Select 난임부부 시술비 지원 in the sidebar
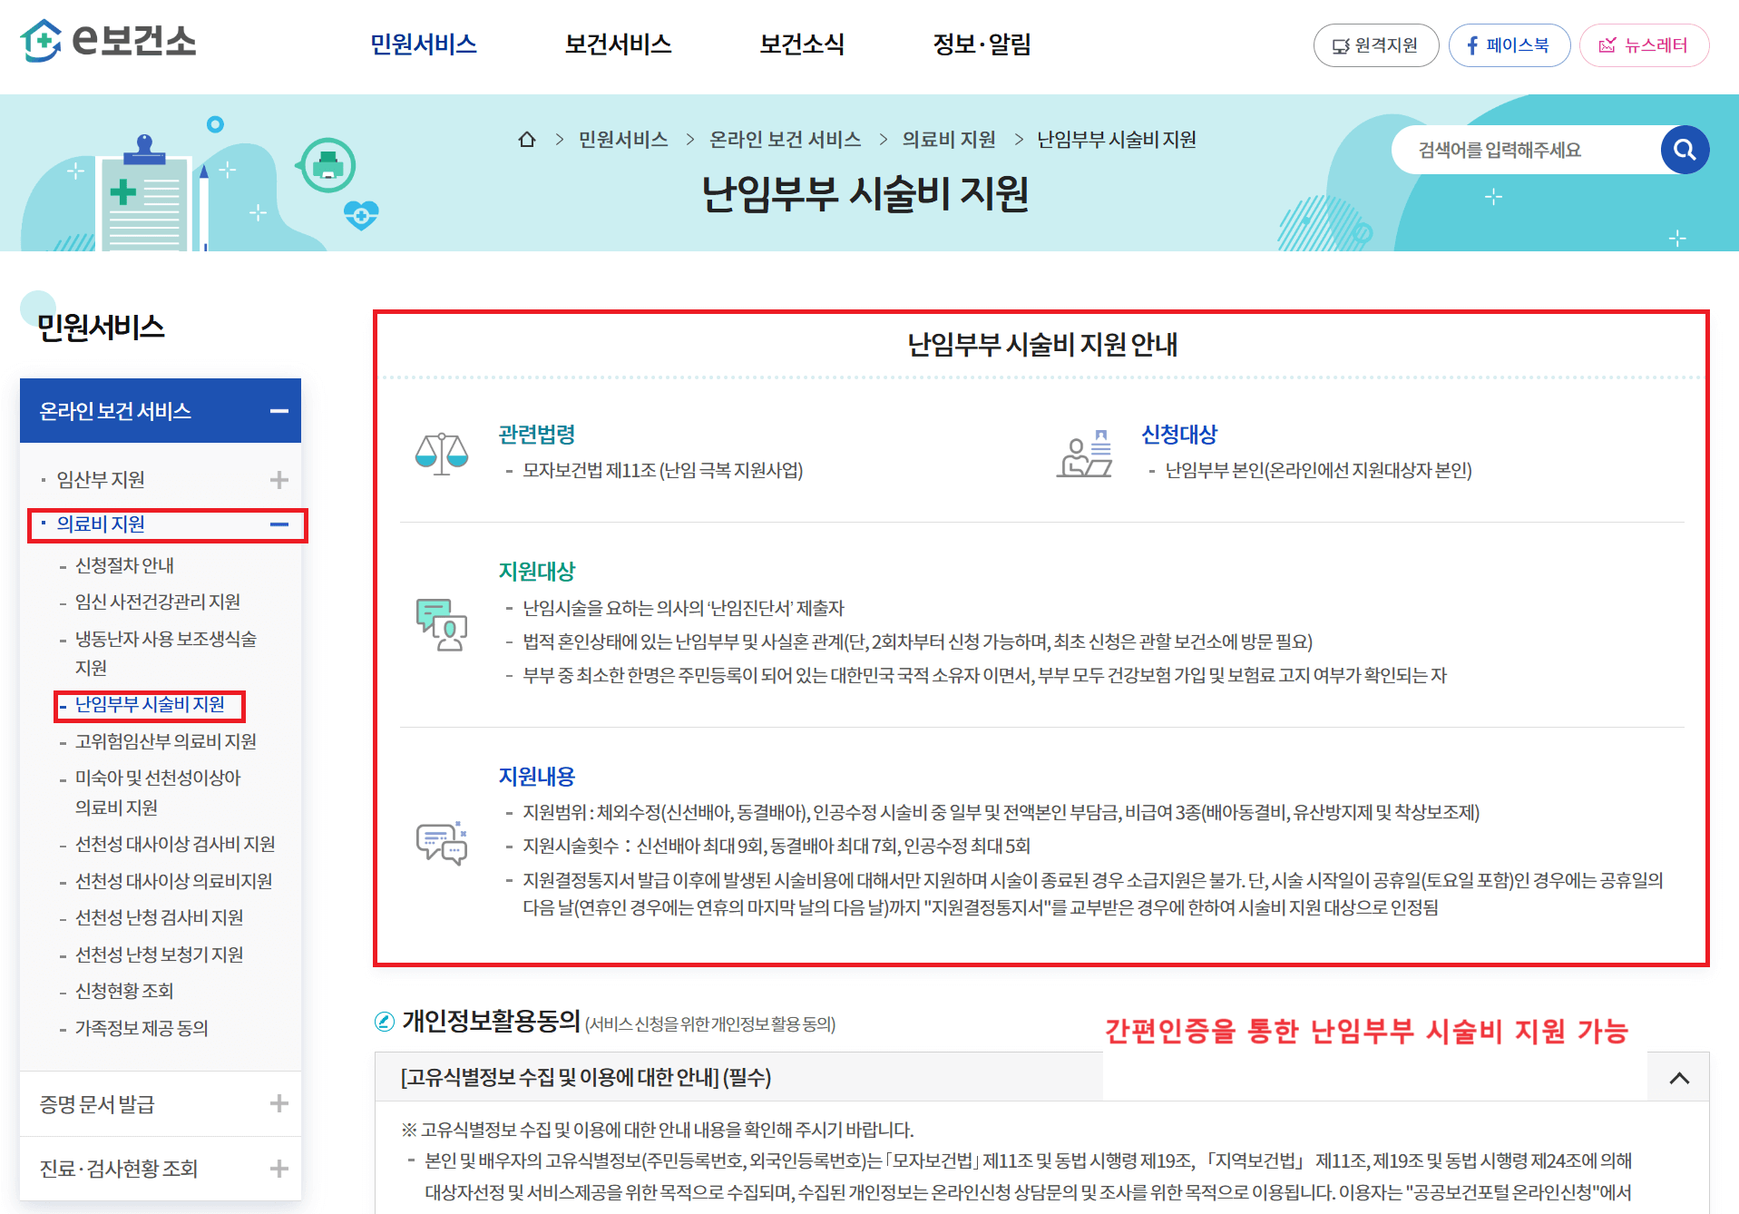Screen dimensions: 1739x1214 coord(151,706)
